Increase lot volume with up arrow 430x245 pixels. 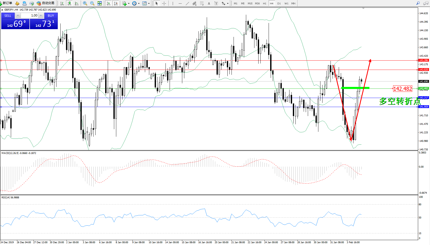tap(41, 15)
